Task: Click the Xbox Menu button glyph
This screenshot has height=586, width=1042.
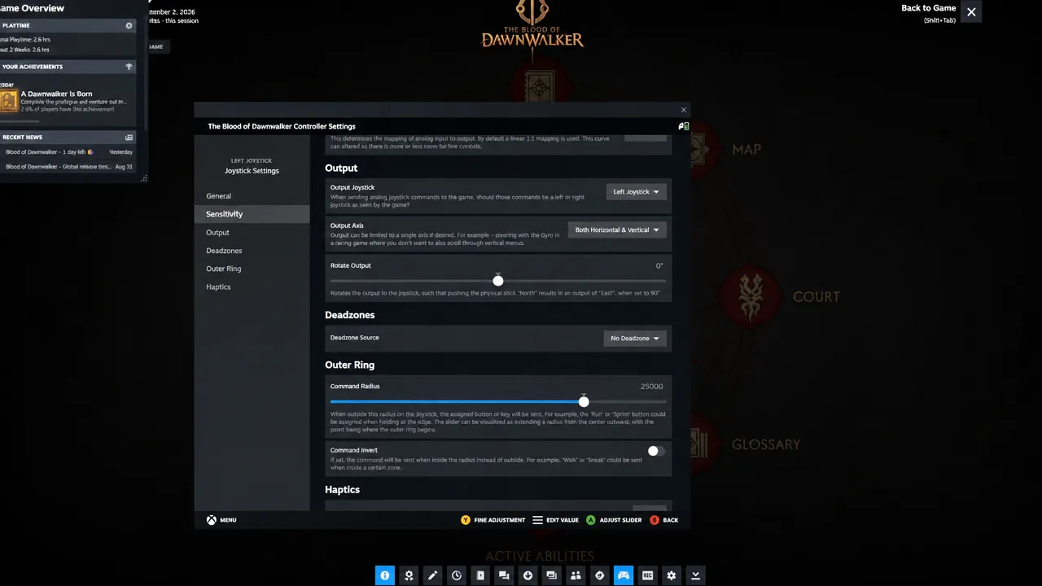Action: point(211,520)
